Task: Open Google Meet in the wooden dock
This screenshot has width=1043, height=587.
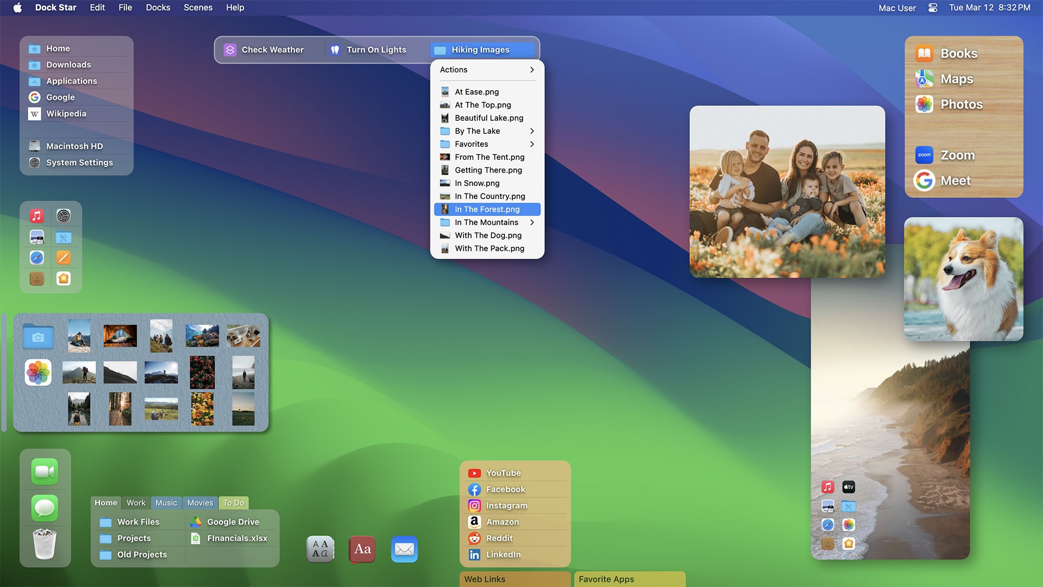Action: 943,180
